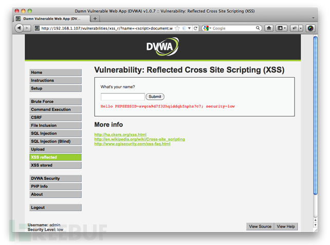Reload the page with the refresh icon
Screen dimensions: 330x245
(x=195, y=28)
